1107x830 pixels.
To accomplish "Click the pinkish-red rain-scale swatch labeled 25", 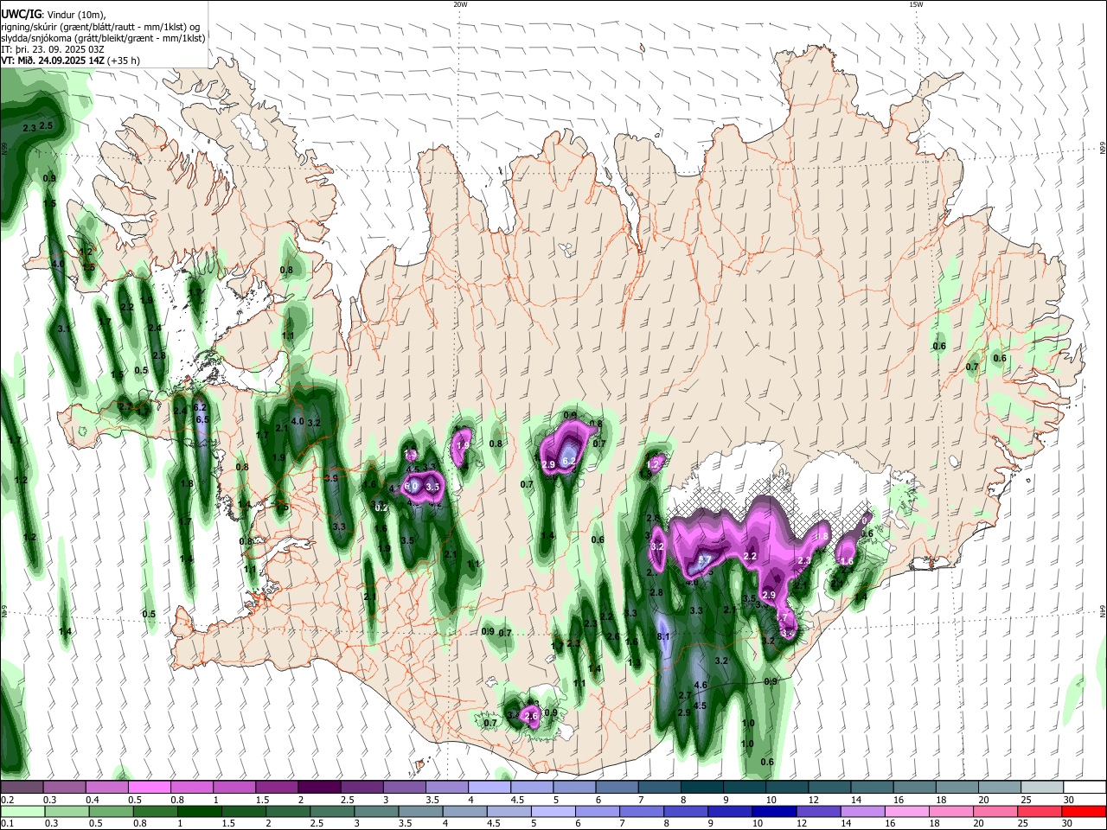I will coord(1040,812).
